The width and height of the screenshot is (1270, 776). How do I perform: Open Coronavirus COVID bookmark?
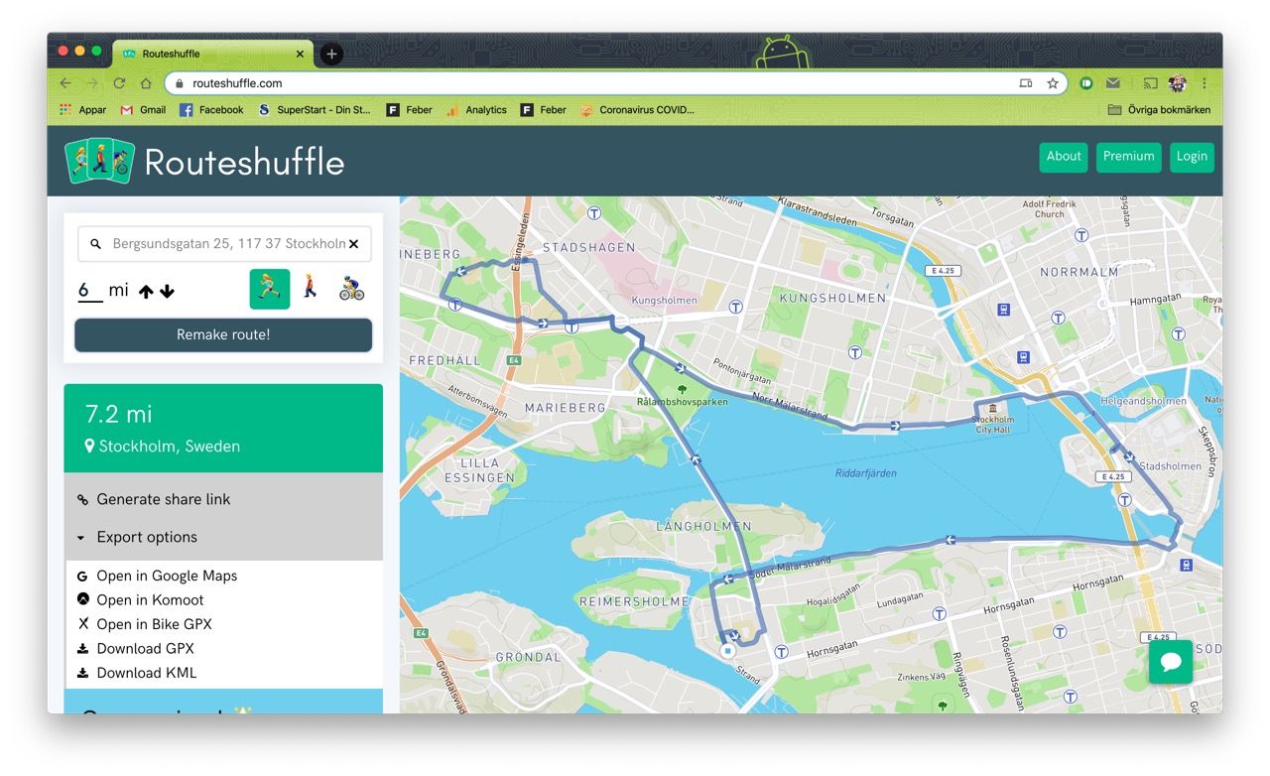(637, 110)
